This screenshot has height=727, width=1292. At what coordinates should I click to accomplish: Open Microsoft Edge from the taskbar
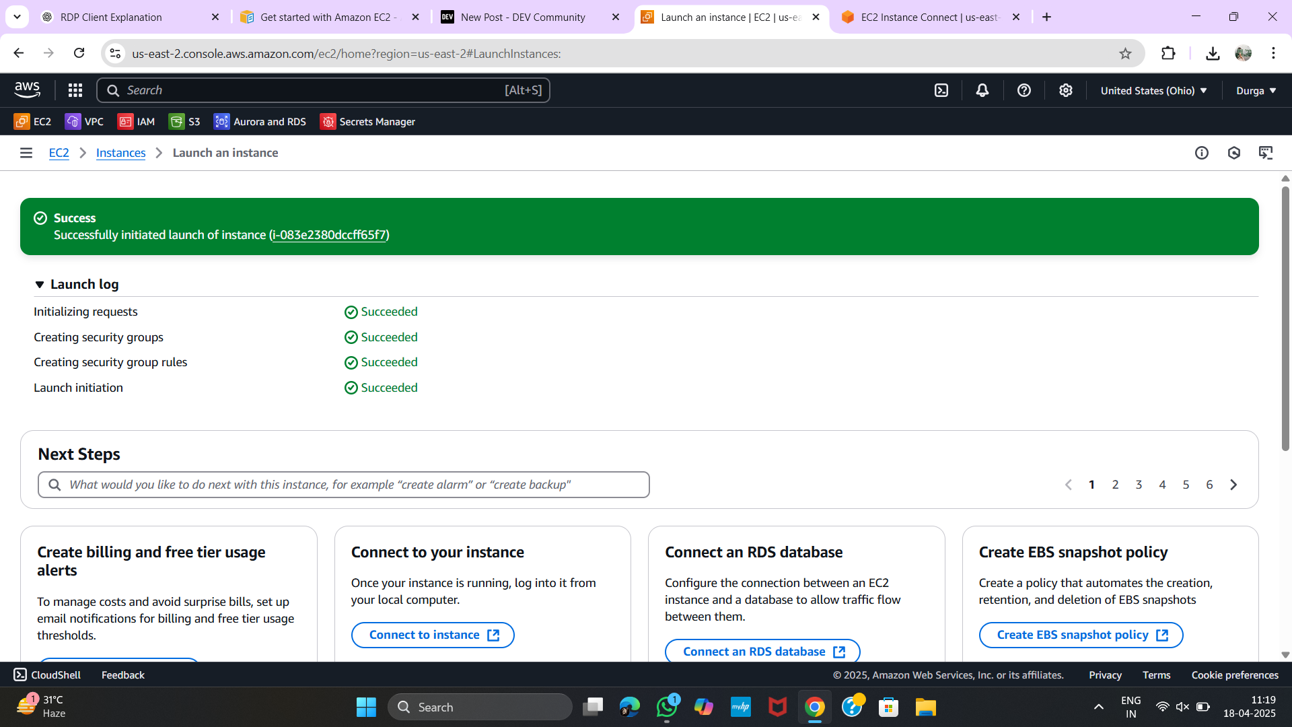630,707
